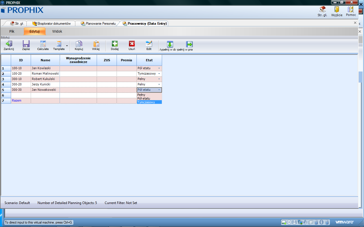Open Etat dropdown for Jan Kowlaski
Image resolution: width=364 pixels, height=227 pixels.
pos(159,68)
